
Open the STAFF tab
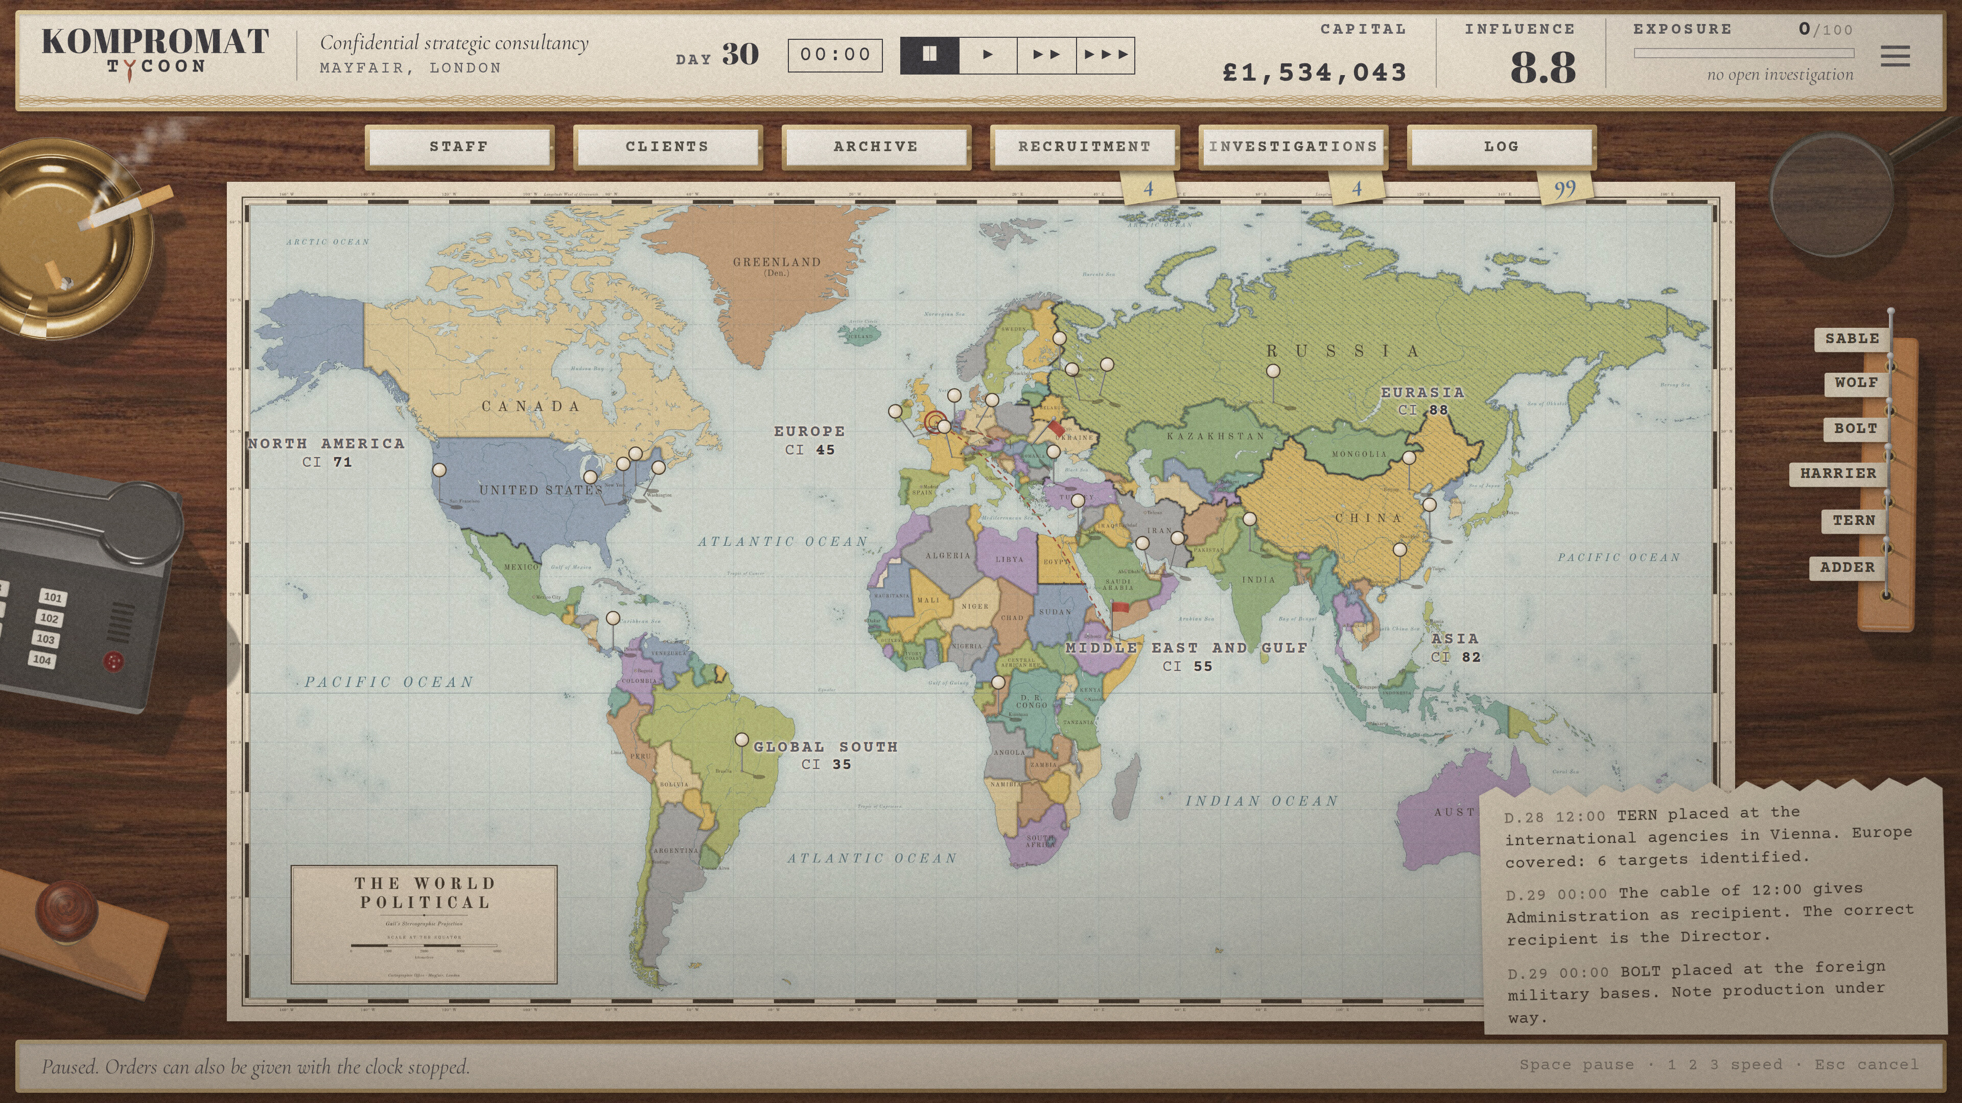[458, 146]
